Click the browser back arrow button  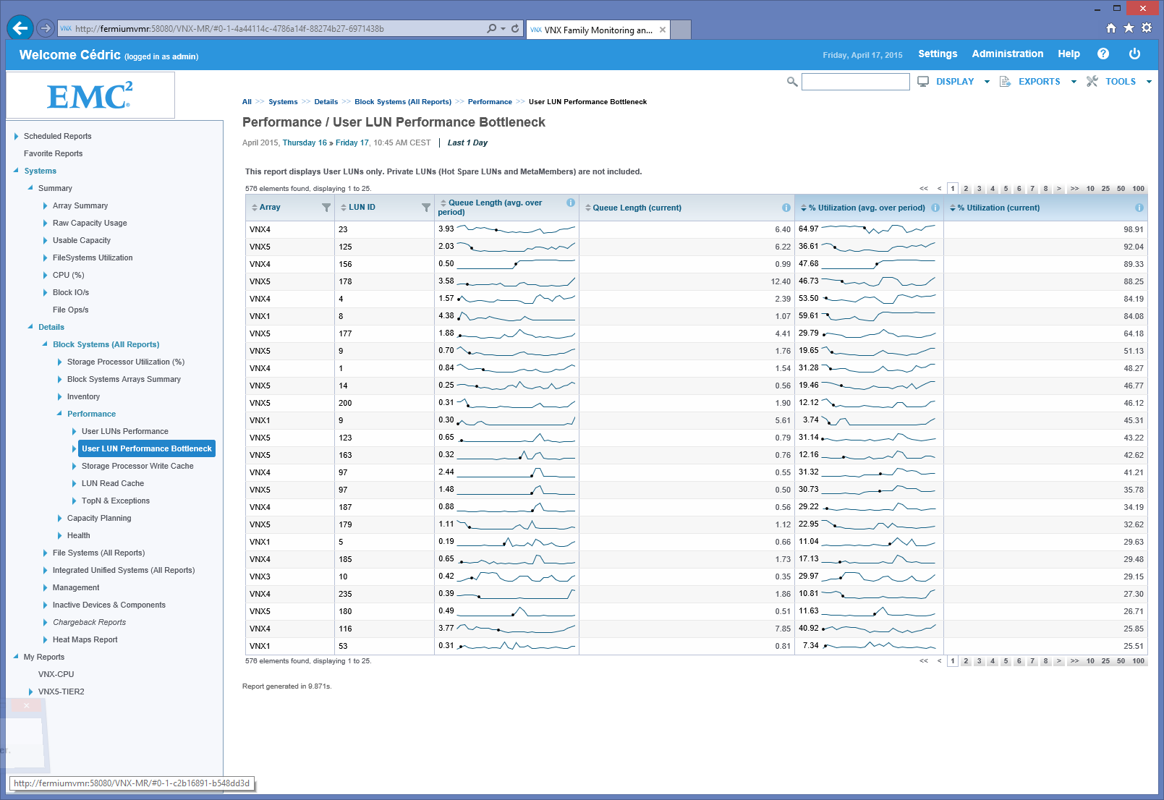20,28
